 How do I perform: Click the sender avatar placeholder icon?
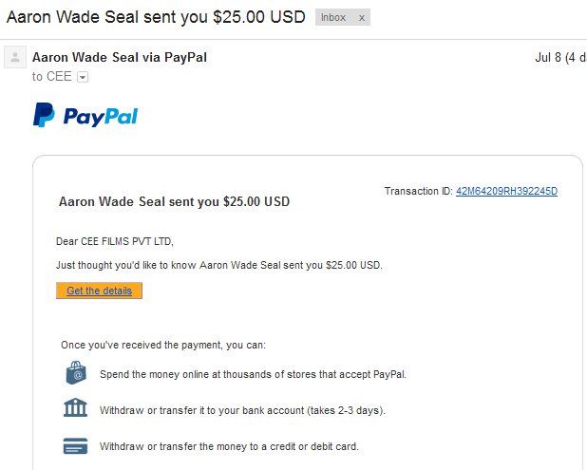(x=15, y=57)
